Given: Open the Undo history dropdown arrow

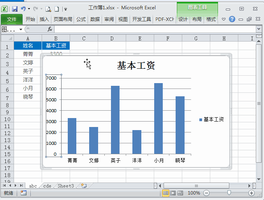Looking at the screenshot, I should tap(29, 9).
